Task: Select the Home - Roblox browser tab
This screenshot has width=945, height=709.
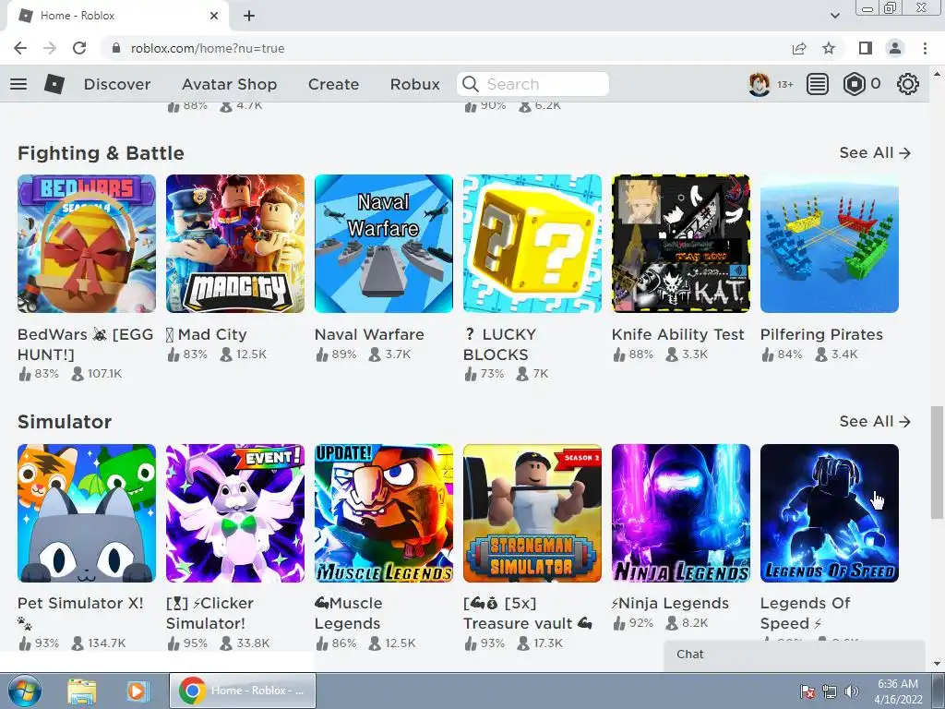Action: click(117, 16)
